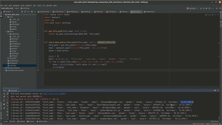Click the Down stack trace arrow in console

[x=7, y=109]
